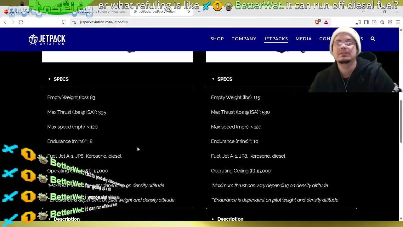Open the browser hamburger menu

[x=398, y=22]
